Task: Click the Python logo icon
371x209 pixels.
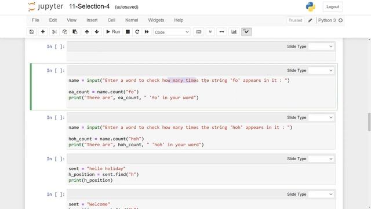Action: [x=311, y=6]
